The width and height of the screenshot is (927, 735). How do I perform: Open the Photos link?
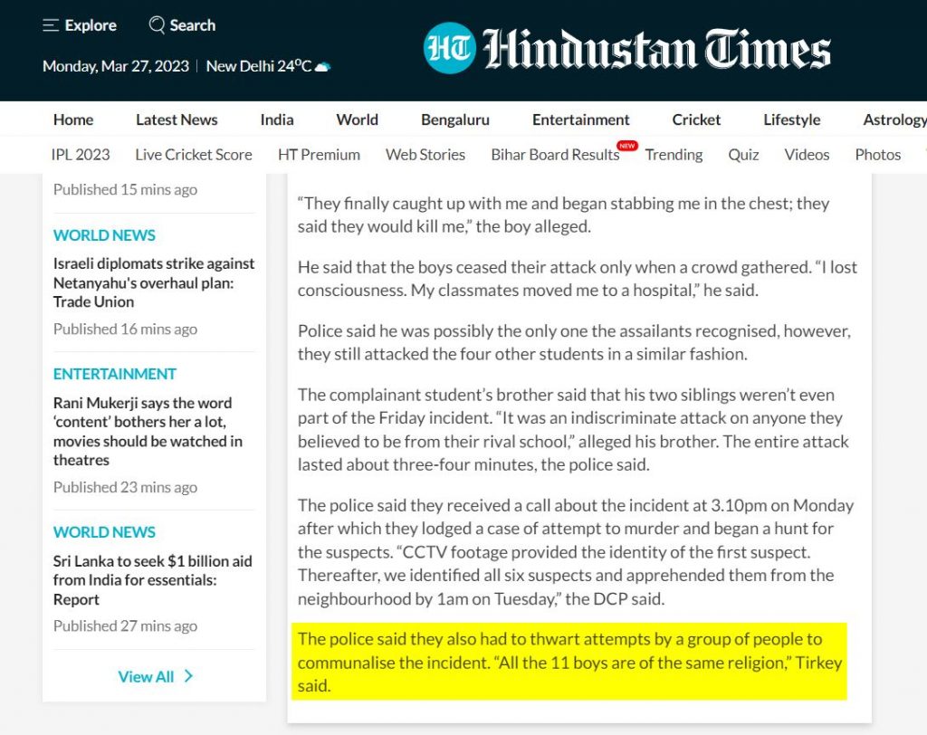click(877, 155)
